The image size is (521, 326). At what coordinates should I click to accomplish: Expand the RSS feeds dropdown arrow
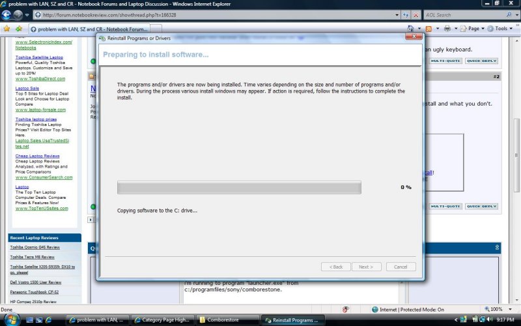click(x=438, y=29)
